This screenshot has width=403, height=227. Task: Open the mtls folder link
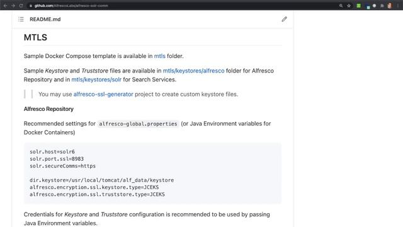(159, 56)
